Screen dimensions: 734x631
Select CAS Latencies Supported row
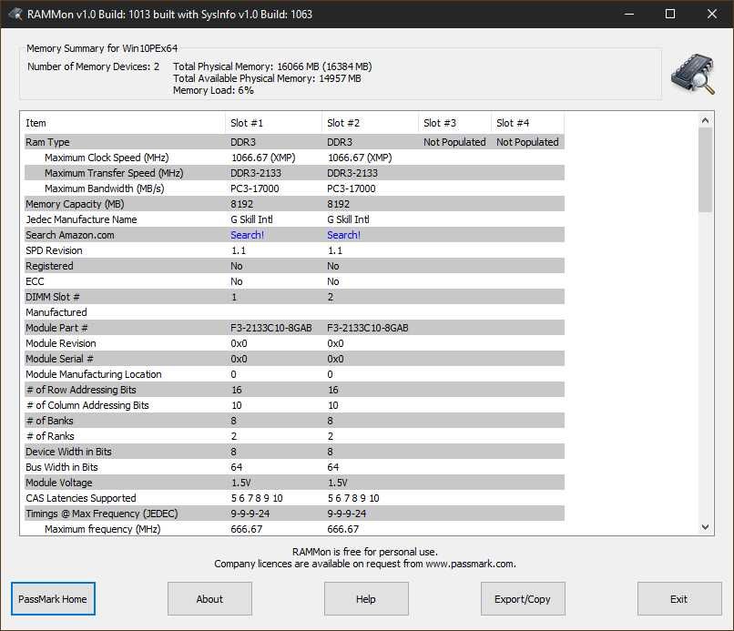tap(294, 498)
